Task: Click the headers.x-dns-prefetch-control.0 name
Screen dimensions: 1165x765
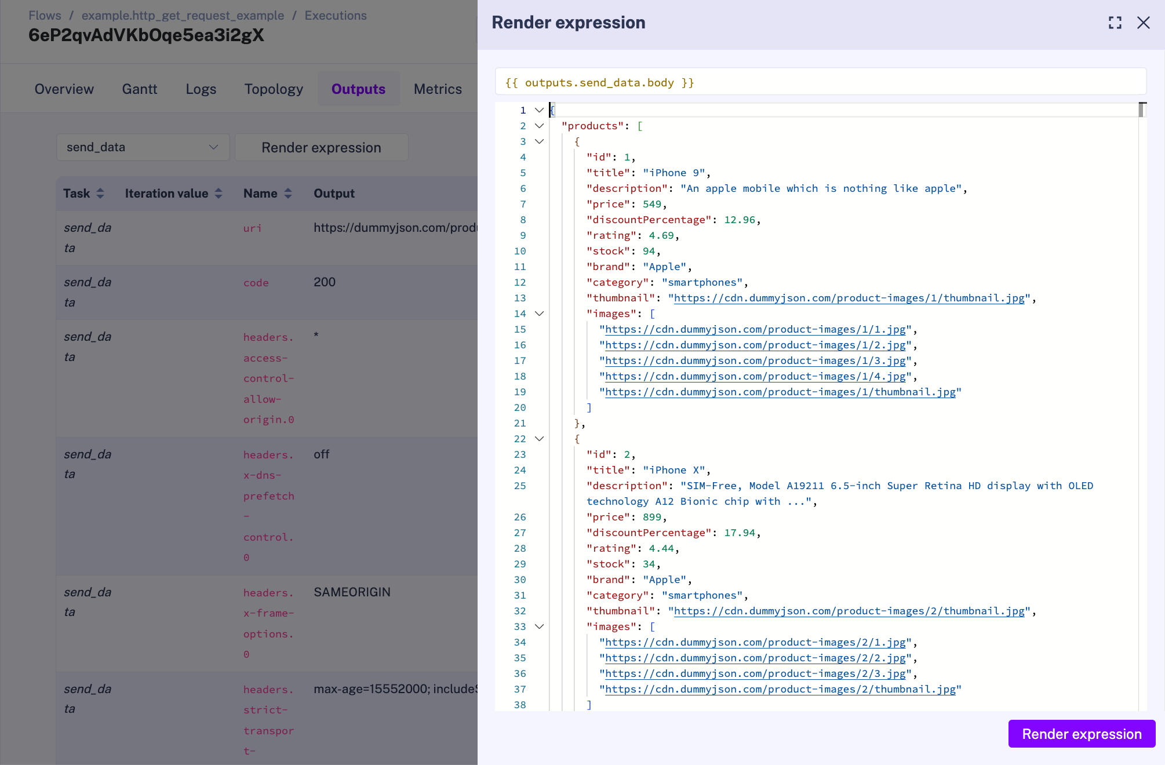Action: click(x=269, y=506)
